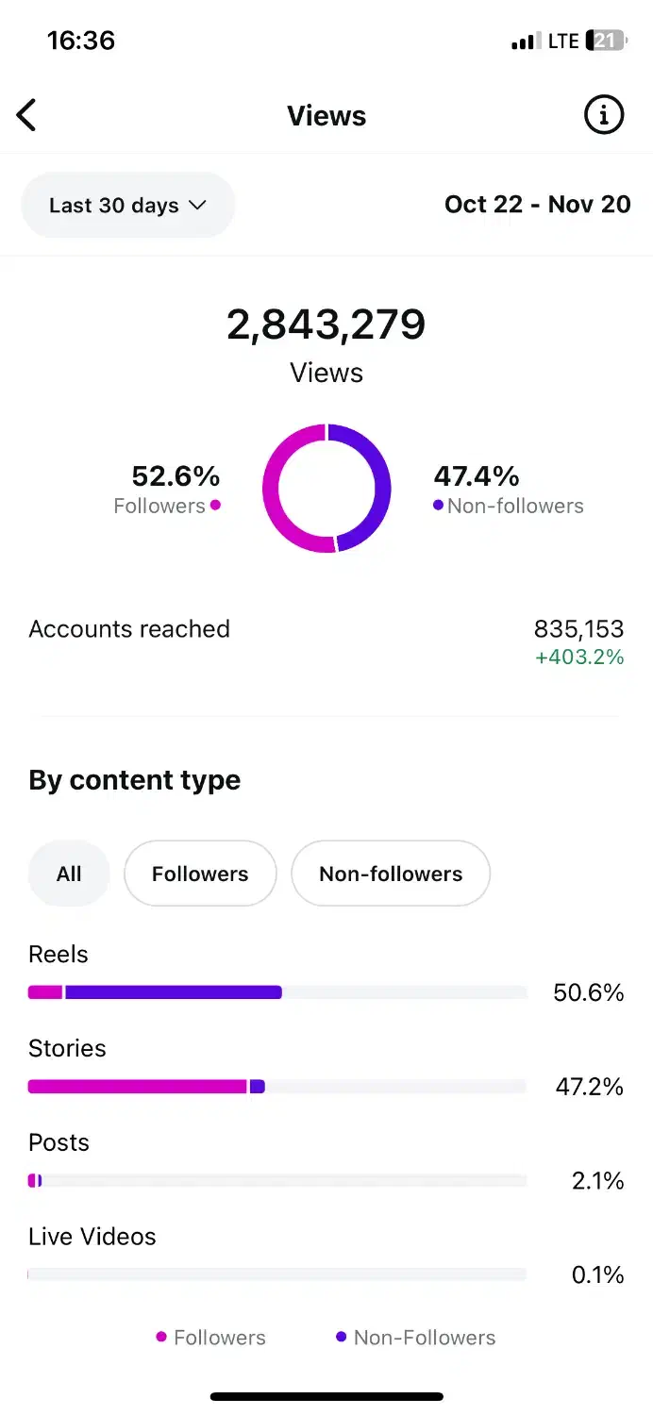Open the Stories content type row
Screen dimensions: 653x1415
[67, 1048]
